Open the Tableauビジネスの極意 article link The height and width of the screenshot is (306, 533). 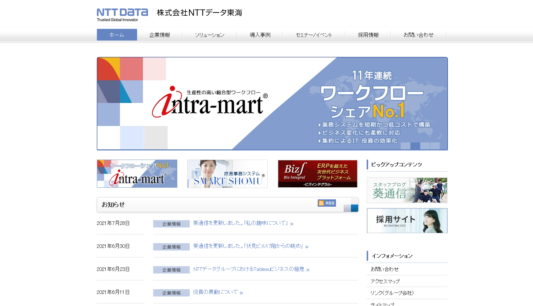250,269
